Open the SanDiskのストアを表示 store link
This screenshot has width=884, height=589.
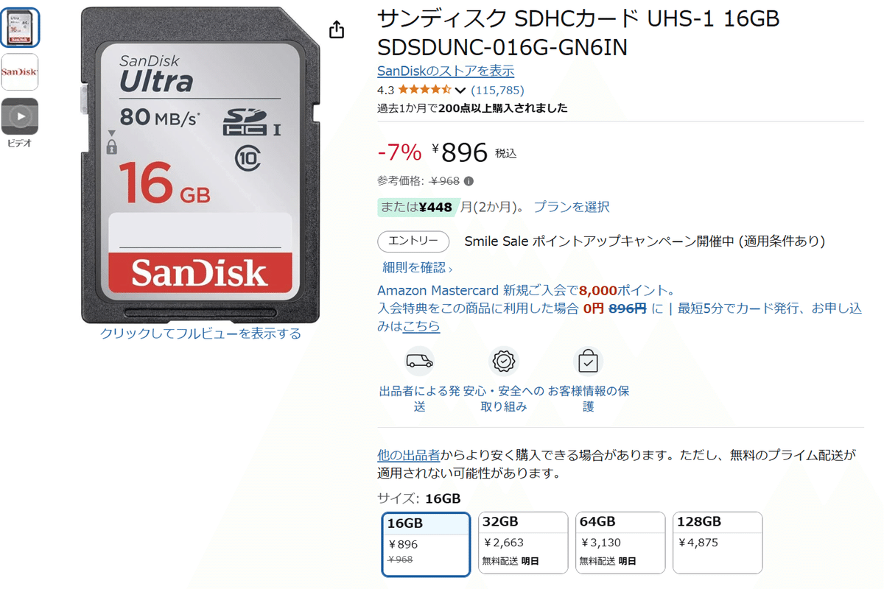click(x=446, y=71)
